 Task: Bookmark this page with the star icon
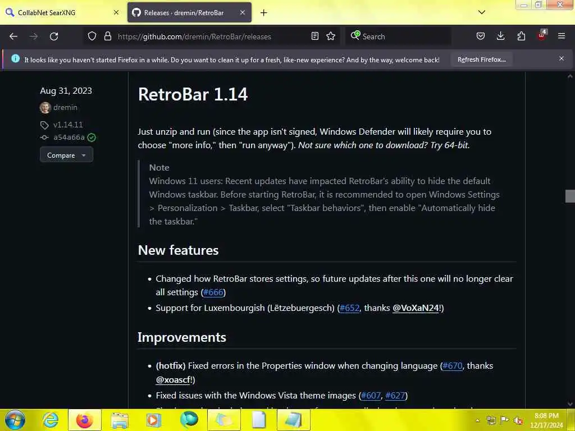(x=331, y=36)
